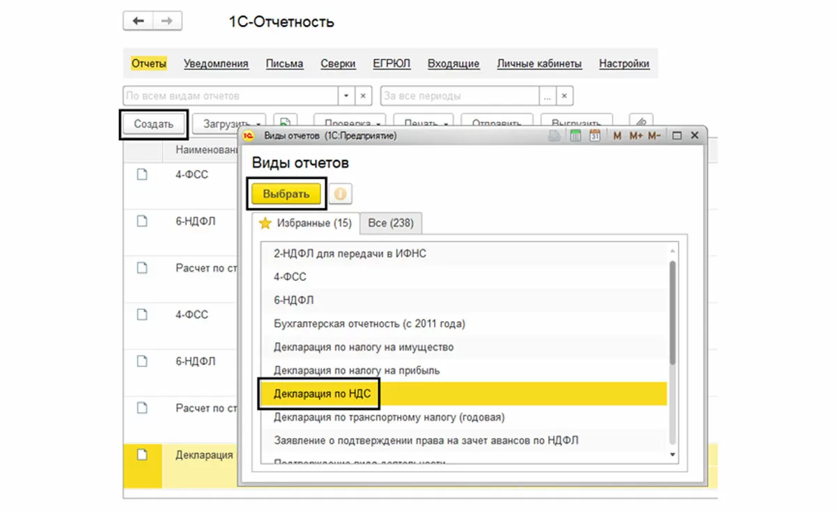Open the Отчеты section tab
Viewport: 836px width, 512px height.
click(149, 63)
